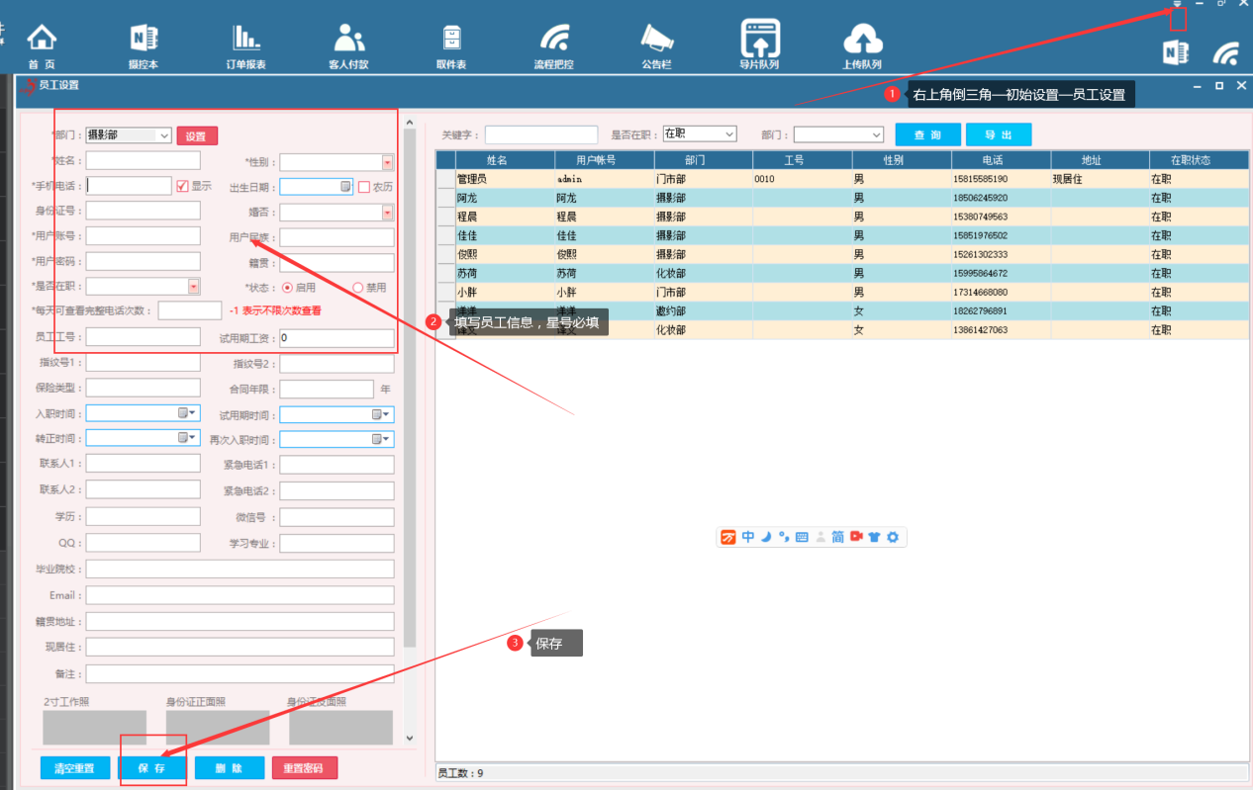Screen dimensions: 1253x790
Task: Open the 摄控本 notebook icon
Action: click(144, 40)
